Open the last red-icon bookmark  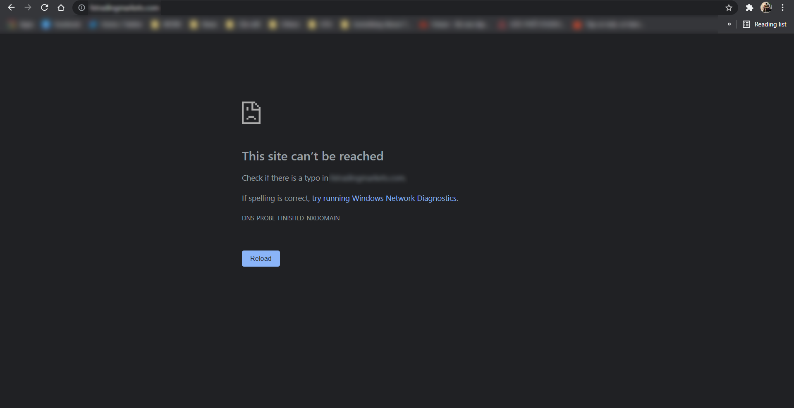click(608, 25)
